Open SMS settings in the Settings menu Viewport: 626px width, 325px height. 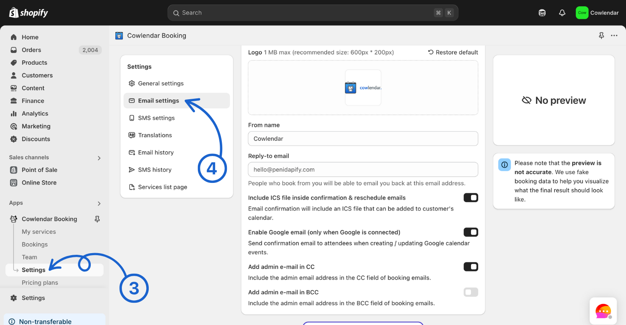[x=156, y=118]
